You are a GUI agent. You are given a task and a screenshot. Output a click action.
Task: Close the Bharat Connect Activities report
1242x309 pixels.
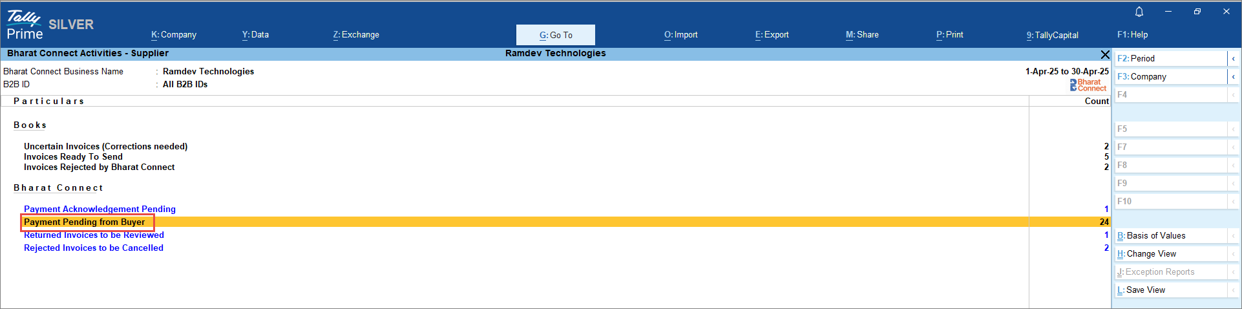click(x=1104, y=54)
